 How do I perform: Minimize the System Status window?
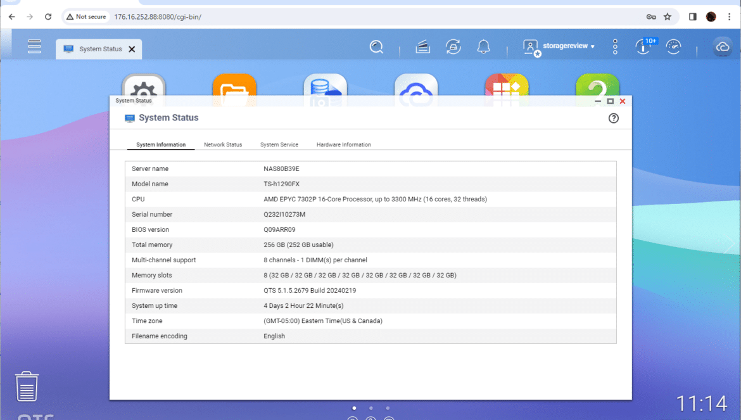coord(598,101)
